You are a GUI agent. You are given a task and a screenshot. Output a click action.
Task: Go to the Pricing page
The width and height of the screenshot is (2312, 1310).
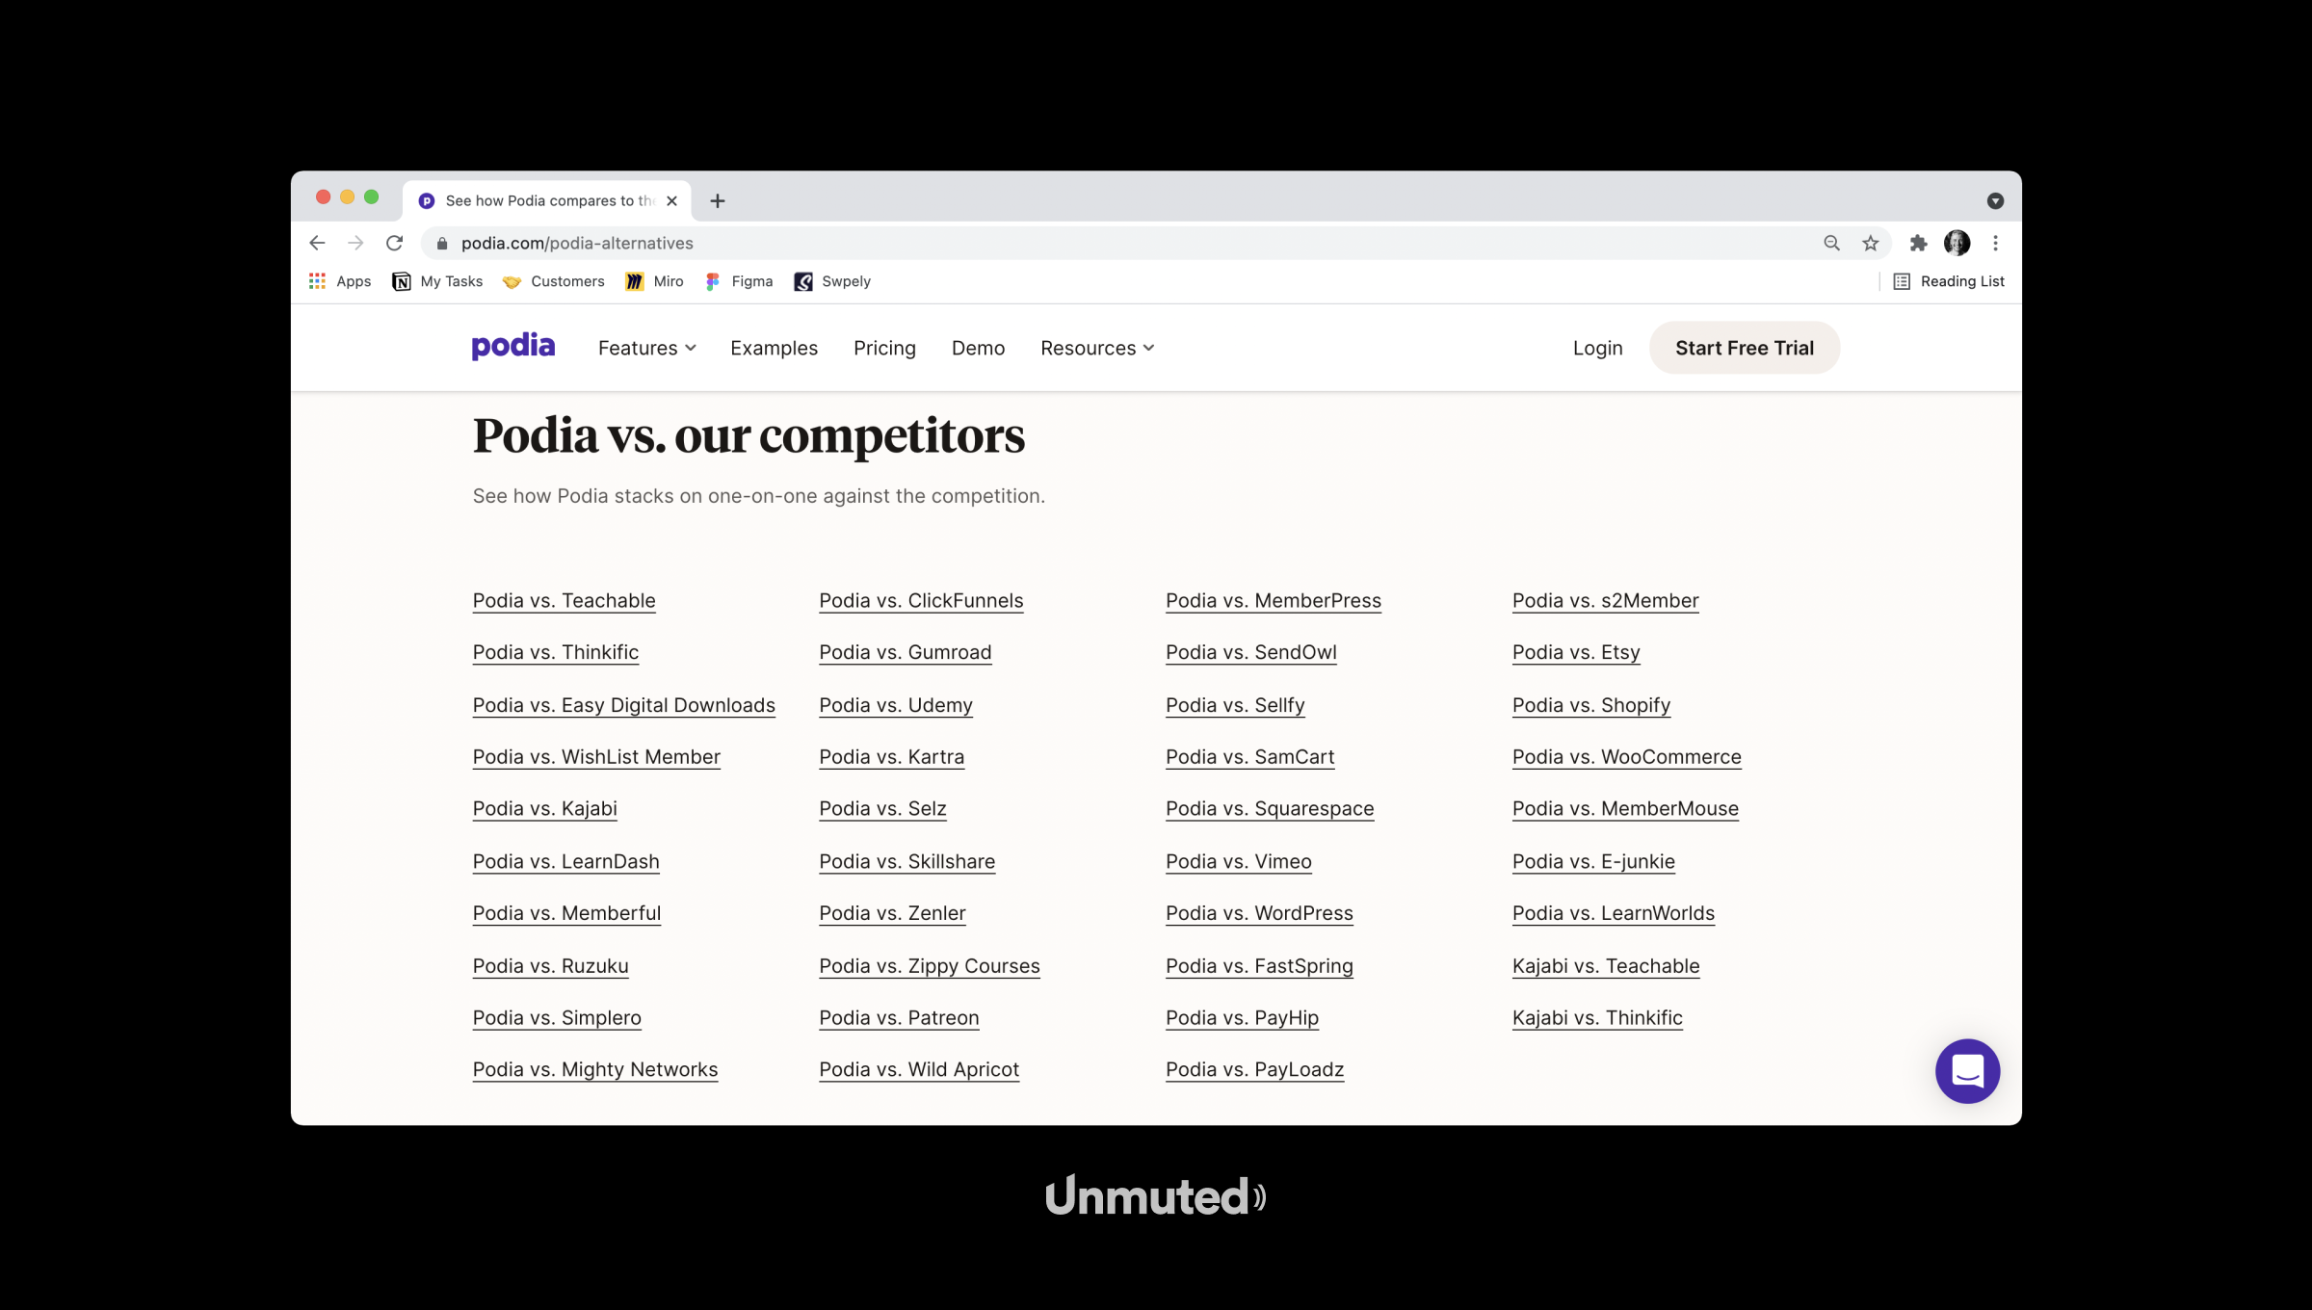[x=884, y=348]
